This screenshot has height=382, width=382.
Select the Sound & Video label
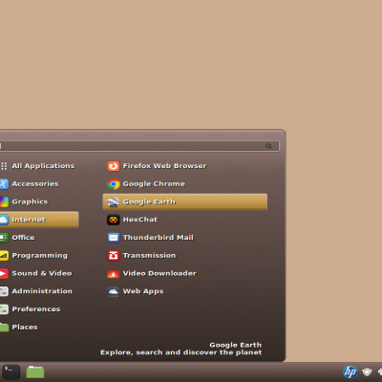click(x=42, y=273)
